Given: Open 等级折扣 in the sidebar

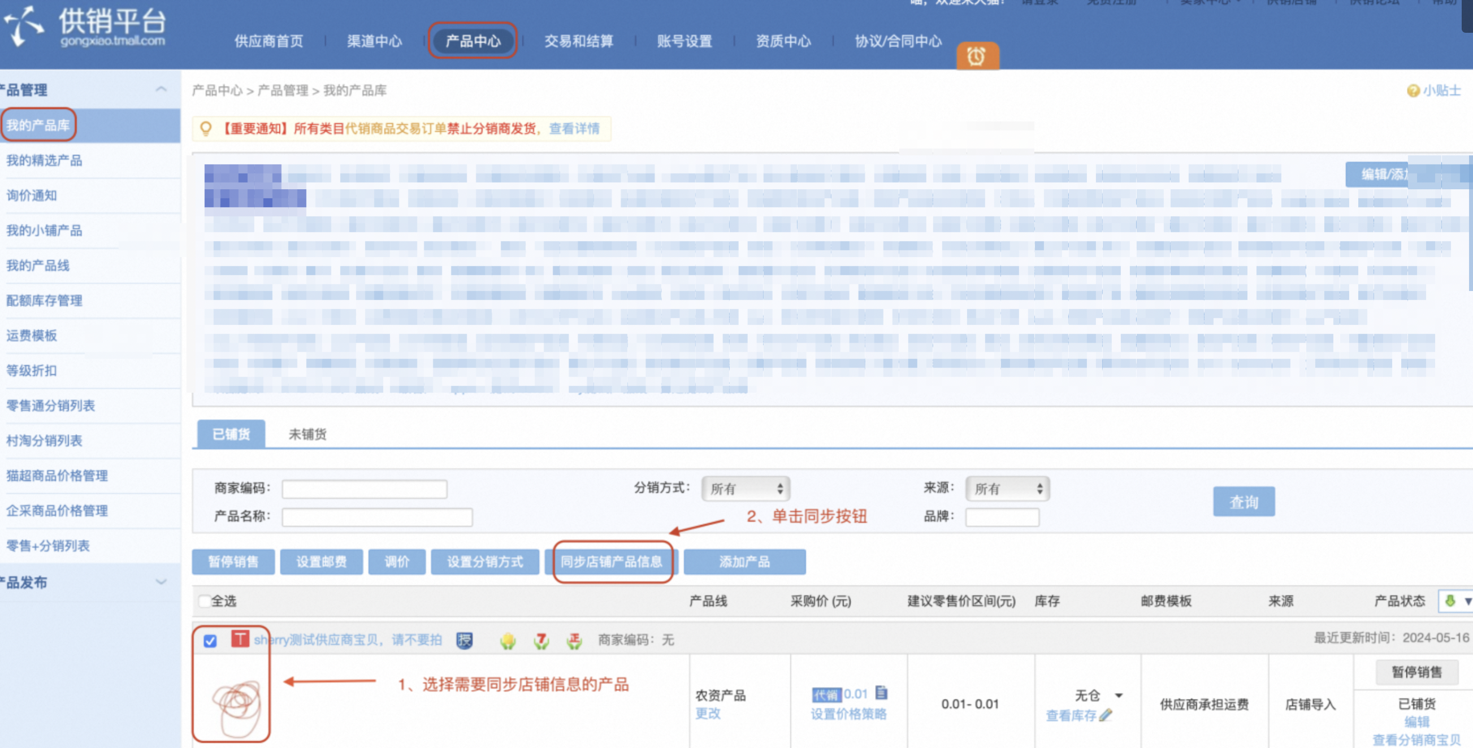Looking at the screenshot, I should coord(32,370).
